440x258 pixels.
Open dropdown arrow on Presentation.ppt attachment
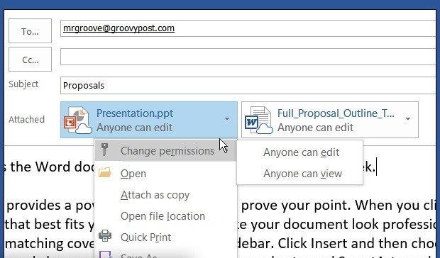click(226, 119)
